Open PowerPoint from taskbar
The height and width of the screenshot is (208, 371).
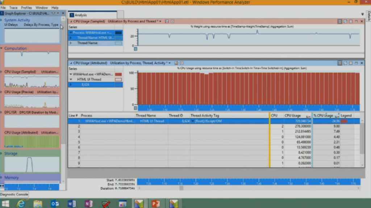coord(156,204)
